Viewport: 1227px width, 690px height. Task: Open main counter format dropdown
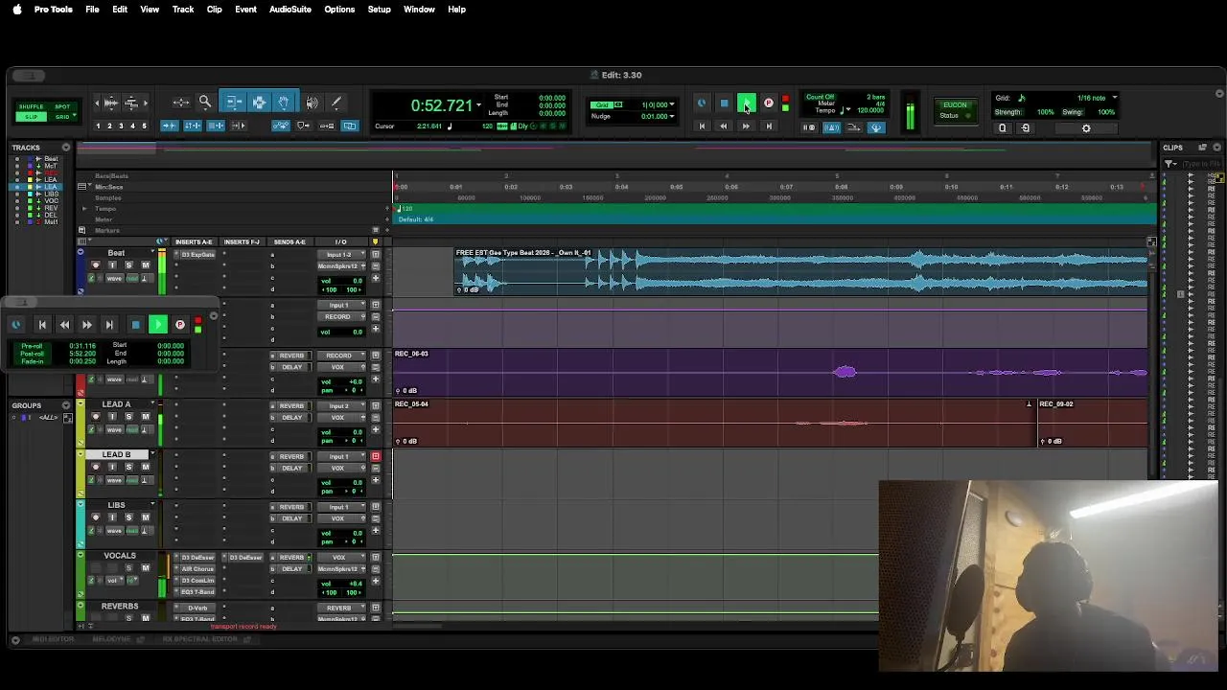point(478,104)
